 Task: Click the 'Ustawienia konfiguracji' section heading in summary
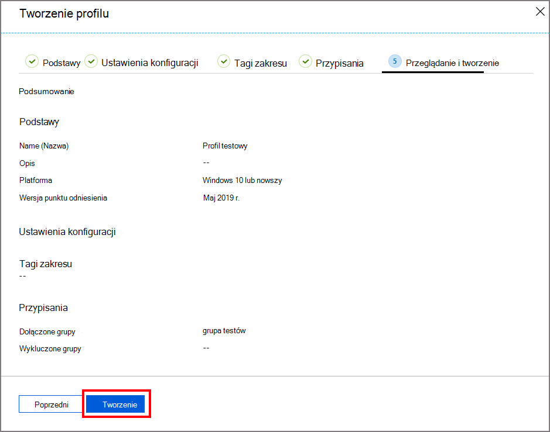[67, 231]
